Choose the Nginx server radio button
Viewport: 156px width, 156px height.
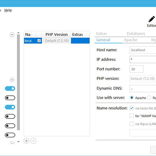pyautogui.click(x=149, y=98)
